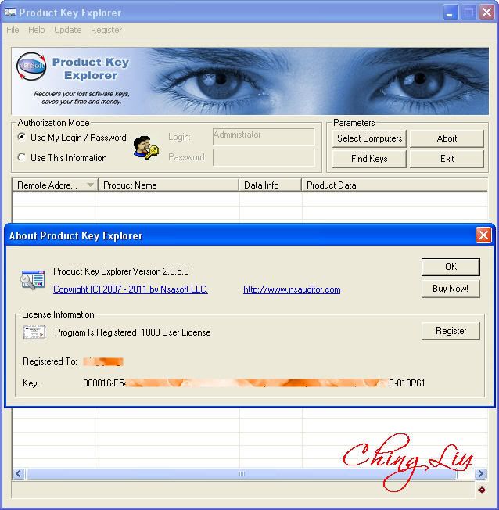Screen dimensions: 499x510
Task: Click the title bar application icon
Action: [10, 13]
